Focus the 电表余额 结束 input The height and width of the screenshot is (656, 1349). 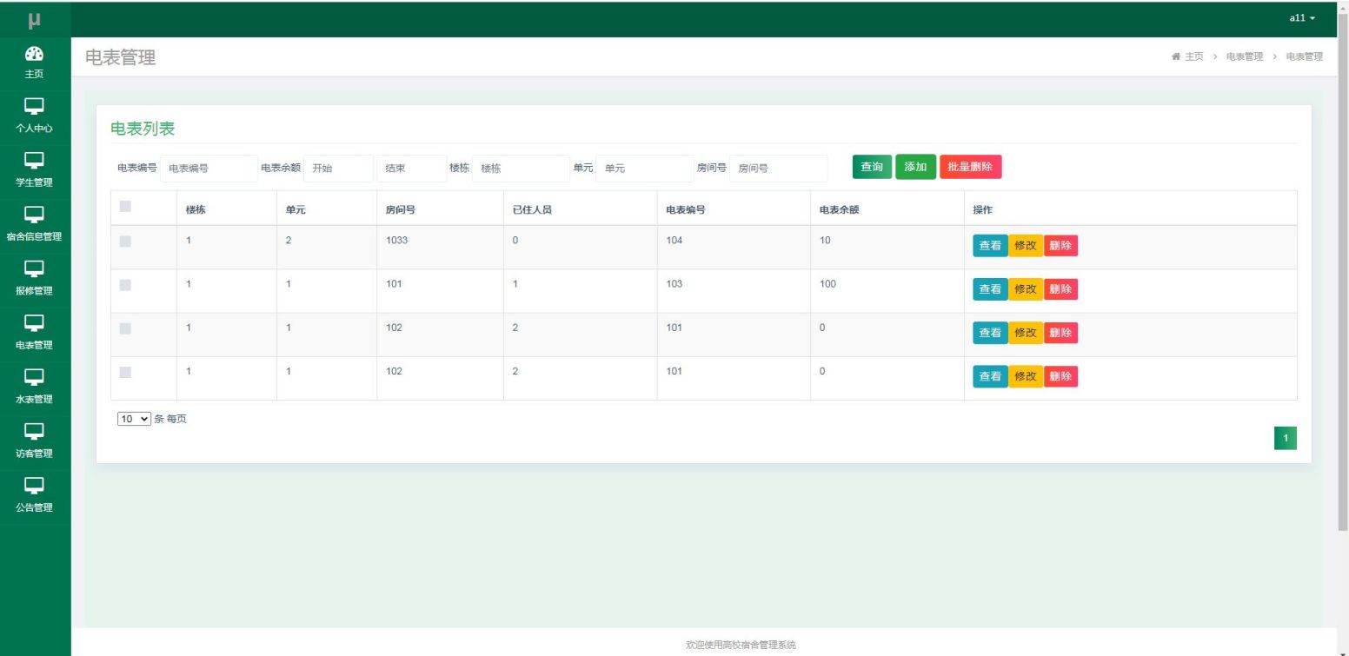(x=412, y=169)
